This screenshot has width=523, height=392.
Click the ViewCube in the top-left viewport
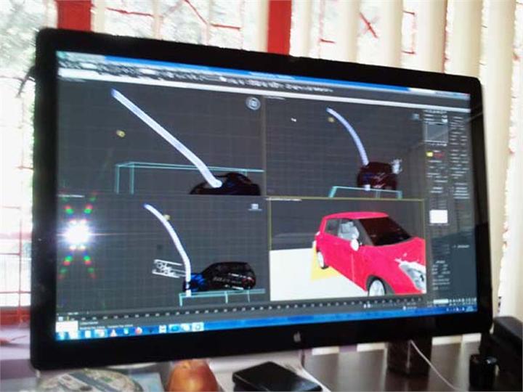(x=253, y=103)
